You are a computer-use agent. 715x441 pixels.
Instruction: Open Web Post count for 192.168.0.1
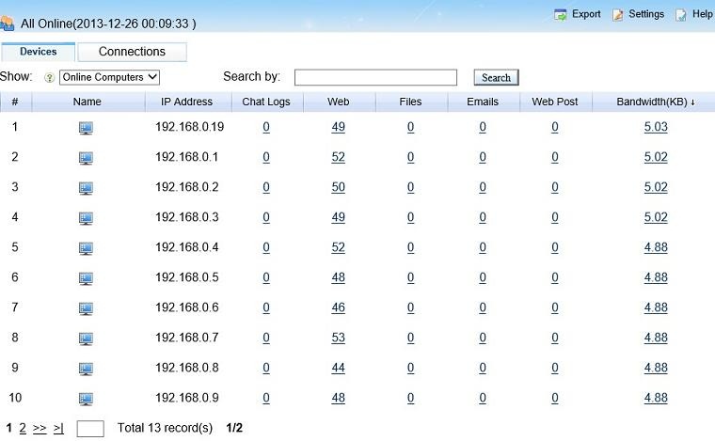pyautogui.click(x=554, y=157)
